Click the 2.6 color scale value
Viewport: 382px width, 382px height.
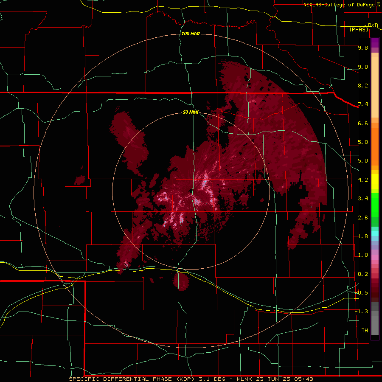[x=363, y=218]
